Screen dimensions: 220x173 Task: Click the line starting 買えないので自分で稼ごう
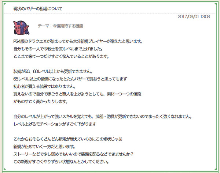pyautogui.click(x=77, y=94)
